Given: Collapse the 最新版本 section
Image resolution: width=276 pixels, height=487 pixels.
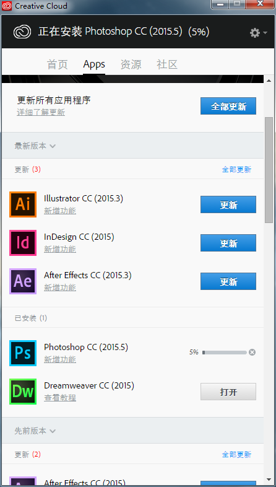Looking at the screenshot, I should coord(35,146).
